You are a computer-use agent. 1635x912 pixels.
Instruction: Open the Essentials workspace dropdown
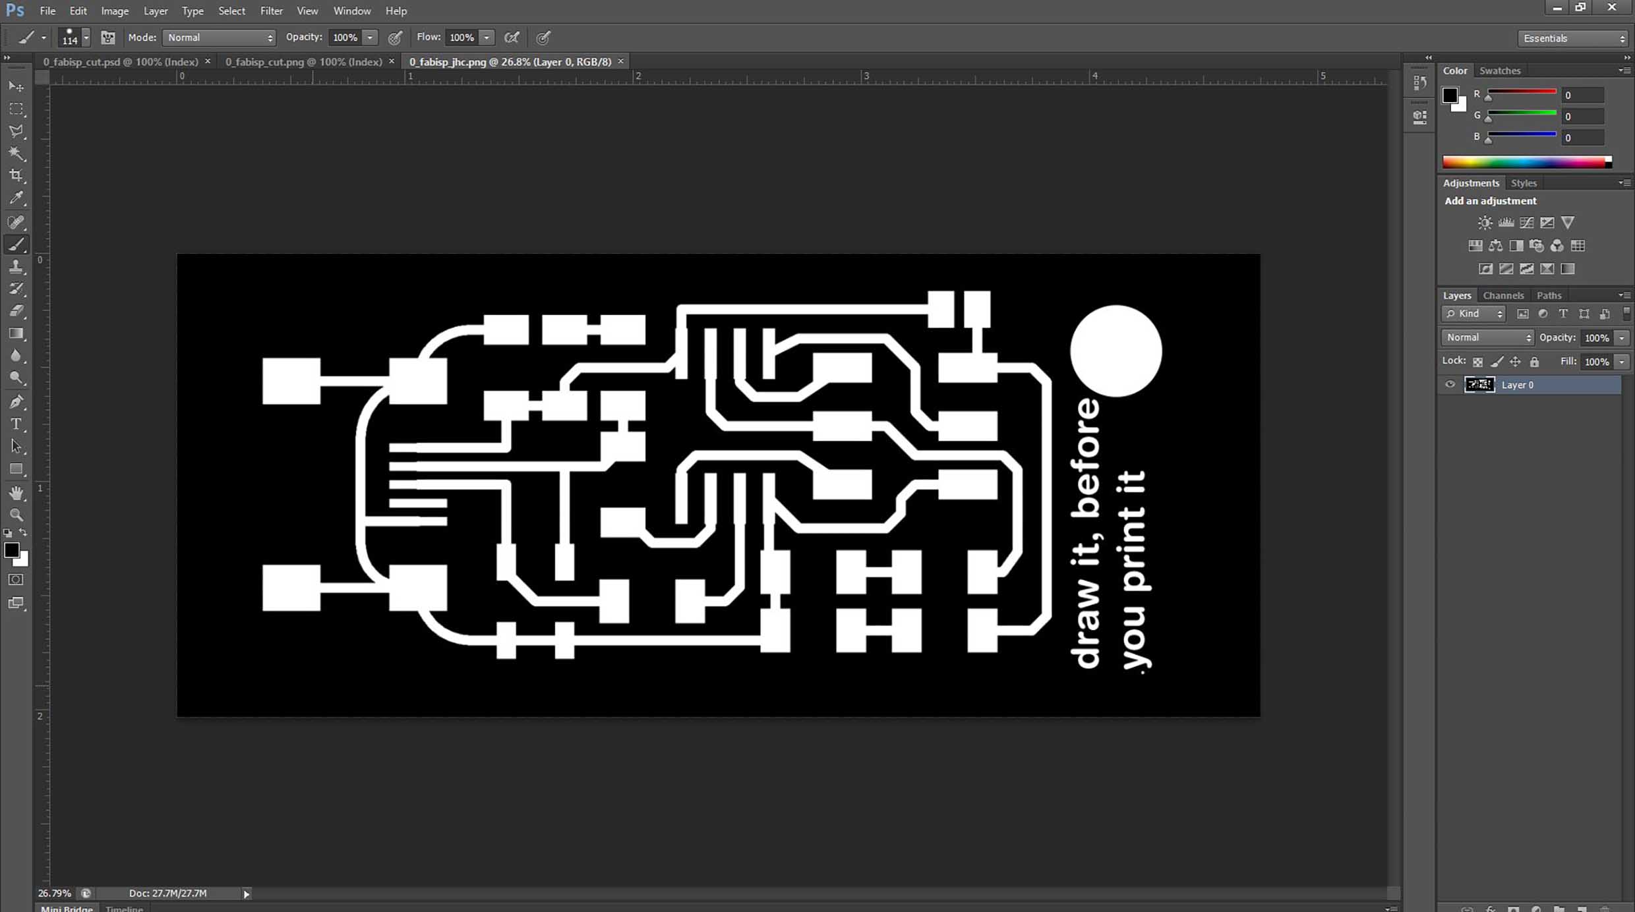click(1573, 38)
